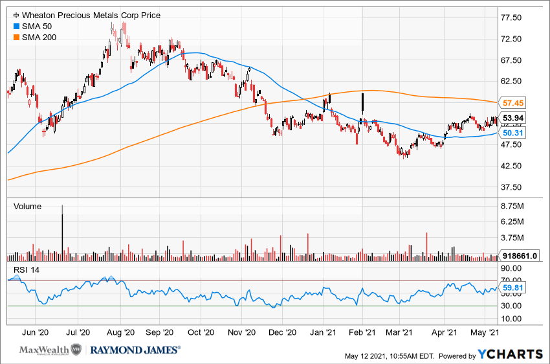Click the Nov '20 date axis label
This screenshot has width=550, height=364.
click(242, 332)
